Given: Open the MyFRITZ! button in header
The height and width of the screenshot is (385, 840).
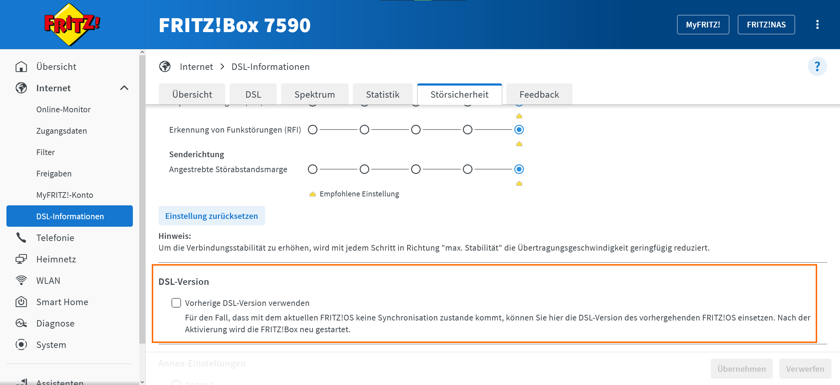Looking at the screenshot, I should (702, 25).
